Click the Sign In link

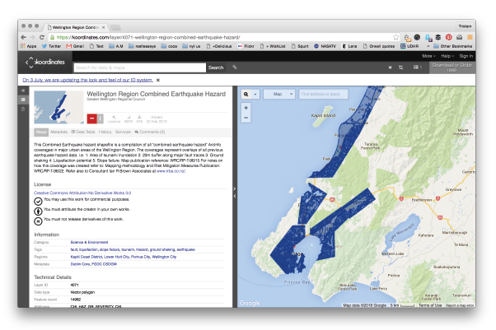[466, 56]
